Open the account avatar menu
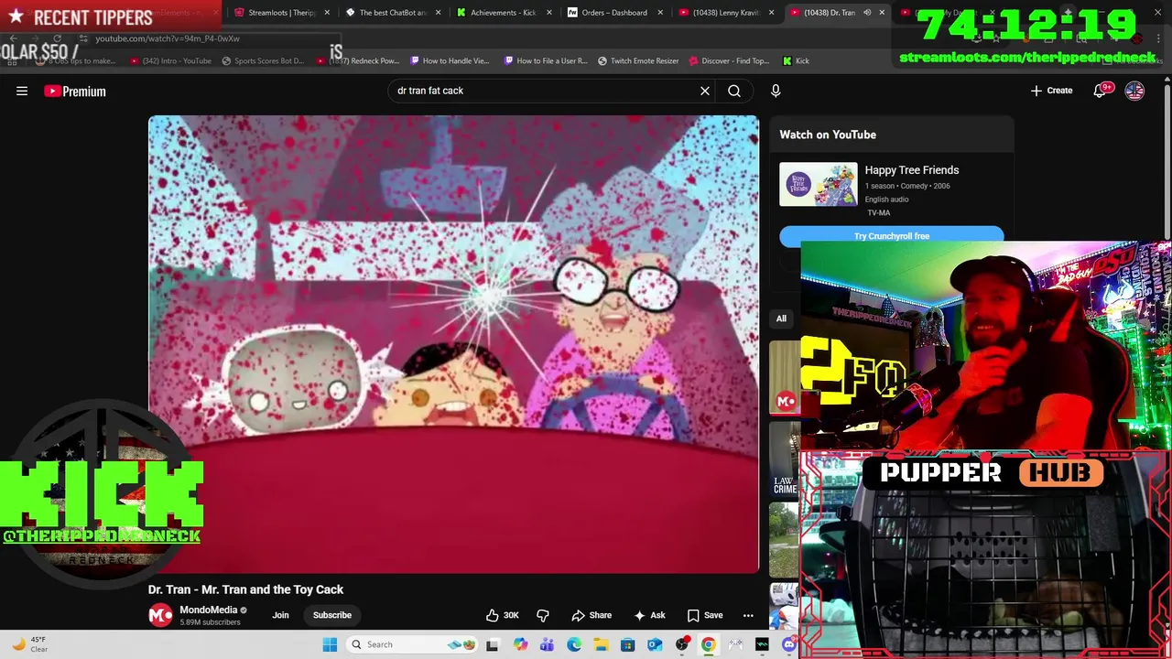The height and width of the screenshot is (659, 1172). (1134, 91)
